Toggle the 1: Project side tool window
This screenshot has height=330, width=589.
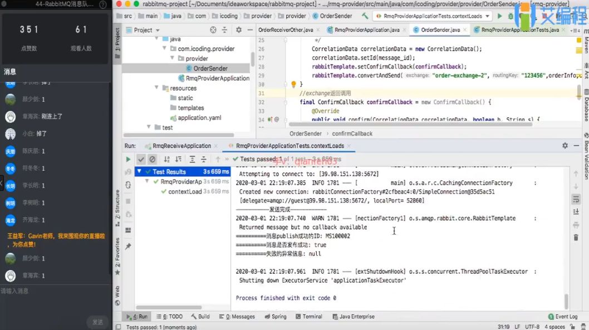click(117, 43)
